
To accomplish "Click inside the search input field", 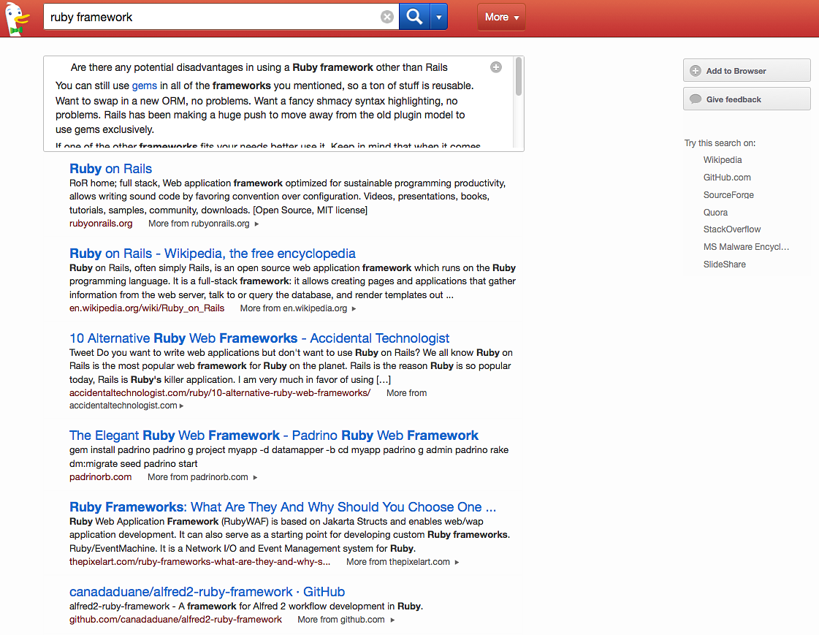I will [212, 17].
